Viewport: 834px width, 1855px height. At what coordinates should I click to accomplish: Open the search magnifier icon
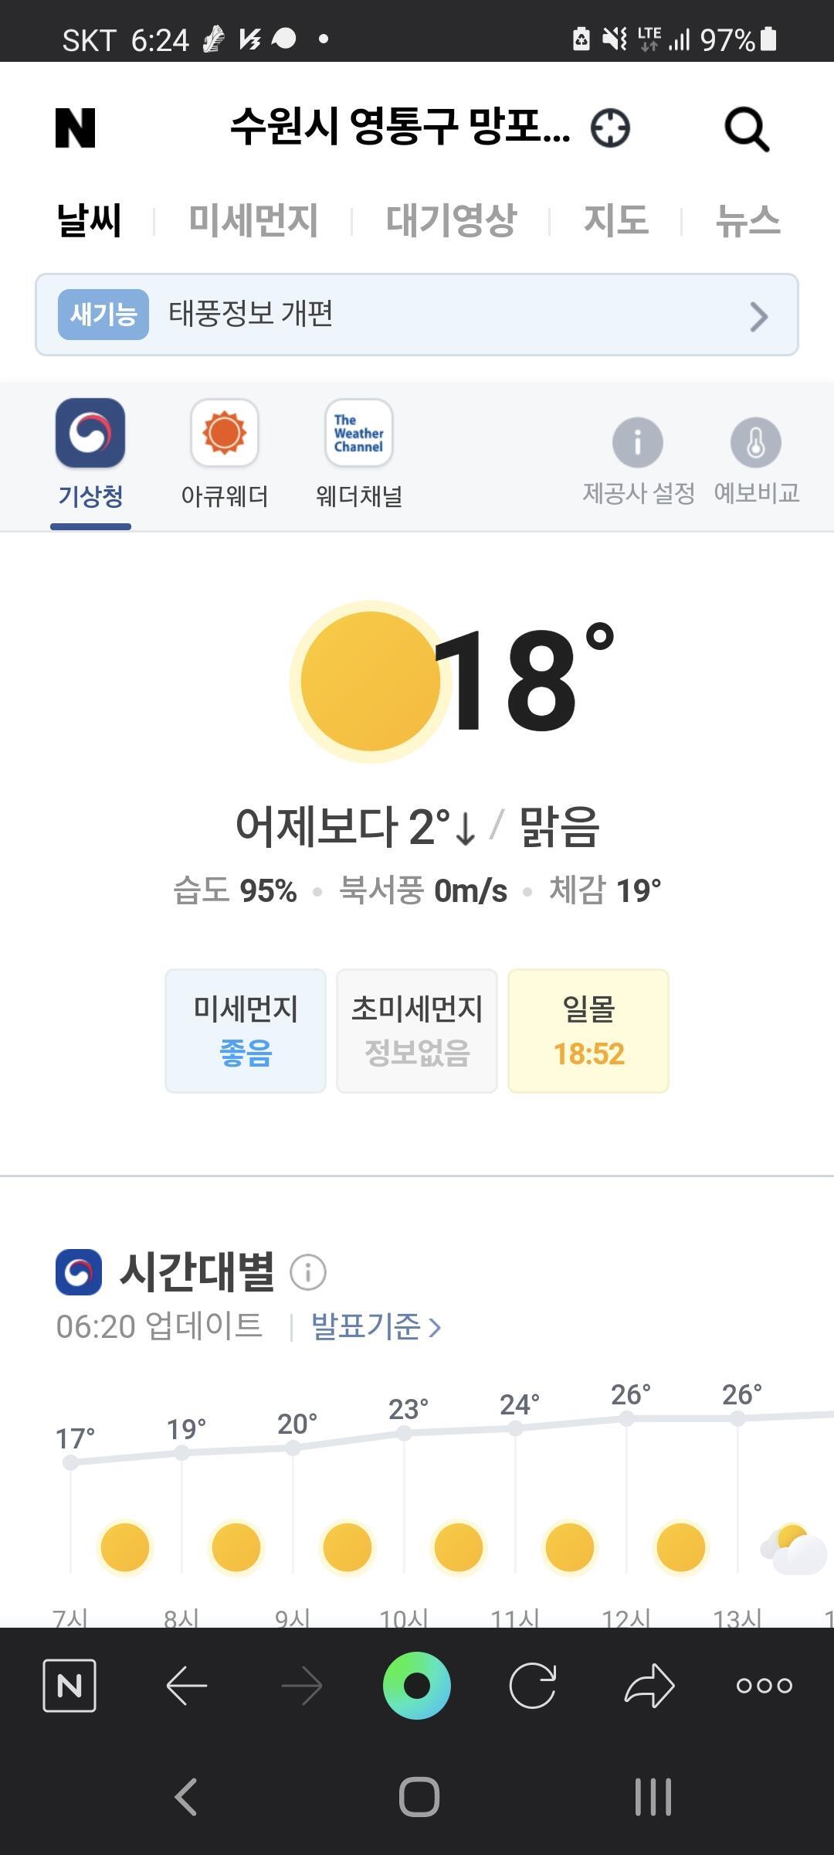coord(746,130)
